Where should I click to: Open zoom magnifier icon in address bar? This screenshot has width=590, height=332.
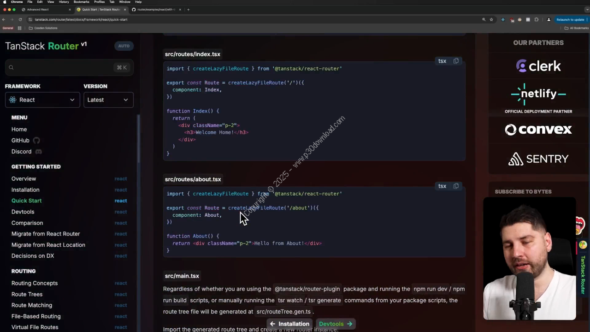(484, 19)
